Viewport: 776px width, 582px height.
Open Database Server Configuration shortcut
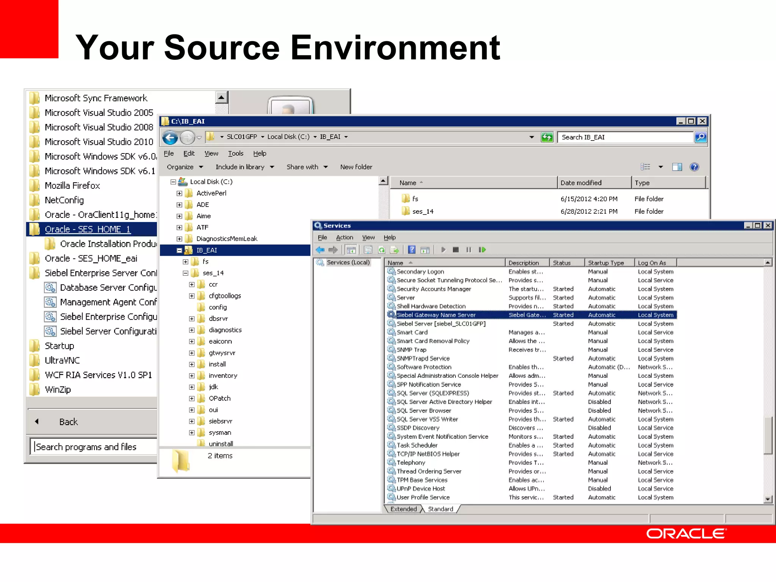point(100,288)
